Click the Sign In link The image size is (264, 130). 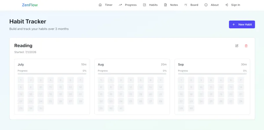236,5
